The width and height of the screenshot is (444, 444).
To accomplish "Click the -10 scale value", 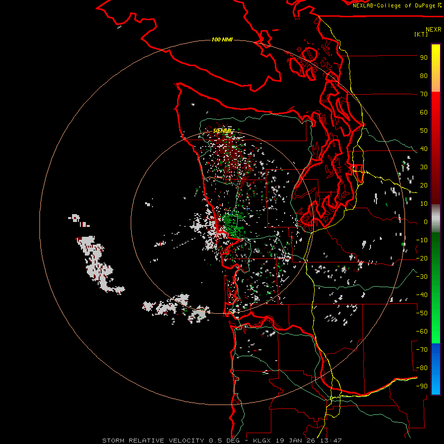I will click(x=422, y=240).
